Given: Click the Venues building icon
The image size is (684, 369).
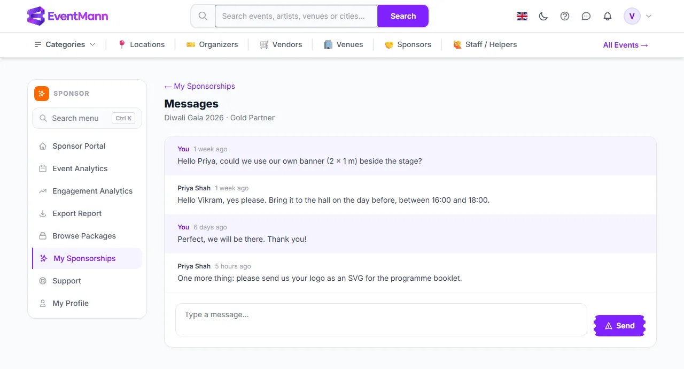Looking at the screenshot, I should tap(328, 44).
